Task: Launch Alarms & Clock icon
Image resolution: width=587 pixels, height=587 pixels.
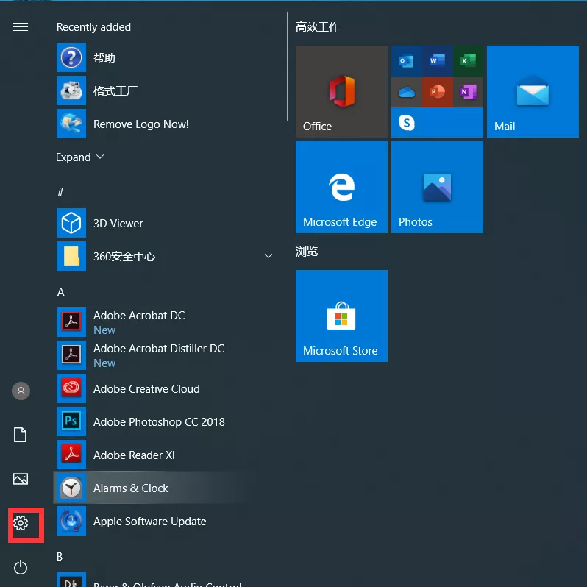Action: pyautogui.click(x=71, y=488)
